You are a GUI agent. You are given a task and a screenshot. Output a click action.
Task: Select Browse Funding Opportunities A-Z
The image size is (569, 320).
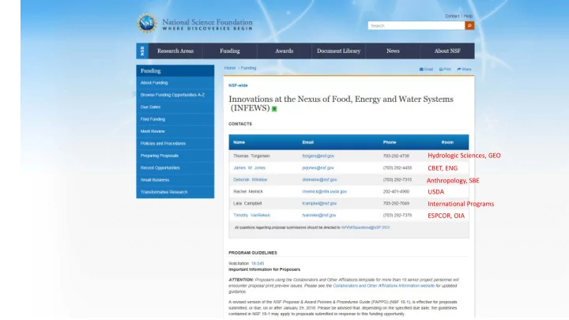coord(175,95)
